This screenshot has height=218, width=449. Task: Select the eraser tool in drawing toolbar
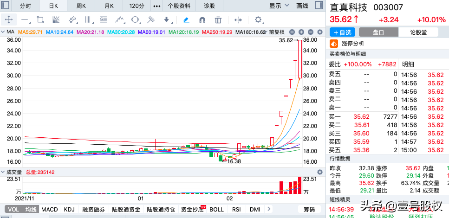pyautogui.click(x=186, y=20)
